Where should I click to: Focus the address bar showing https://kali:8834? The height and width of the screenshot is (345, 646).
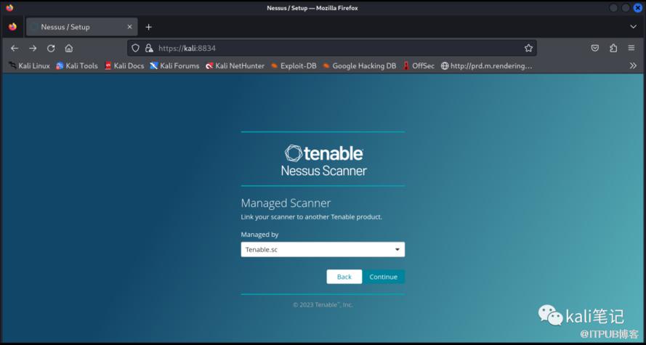point(332,48)
